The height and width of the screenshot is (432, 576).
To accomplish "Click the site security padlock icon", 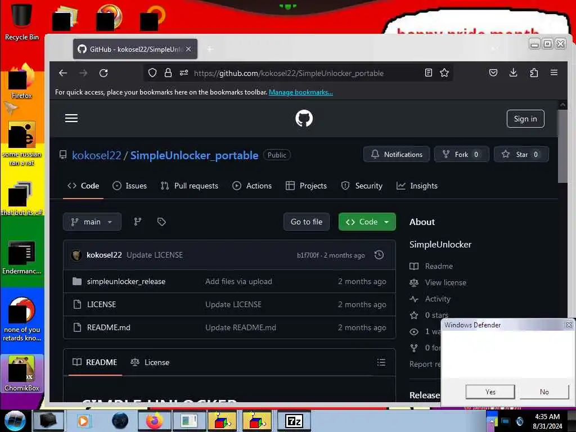I will tap(168, 73).
